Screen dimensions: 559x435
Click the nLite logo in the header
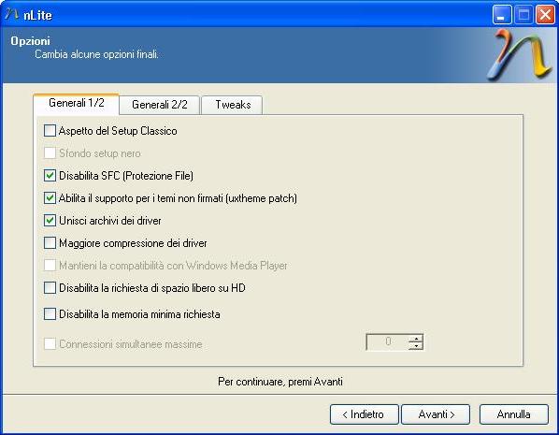(x=520, y=55)
